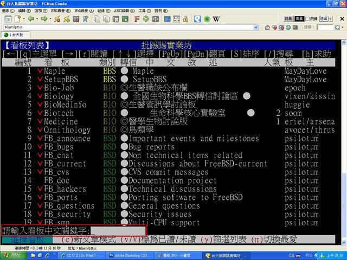The image size is (347, 260).
Task: Click the blue ribbon favorites icon
Action: tap(86, 19)
